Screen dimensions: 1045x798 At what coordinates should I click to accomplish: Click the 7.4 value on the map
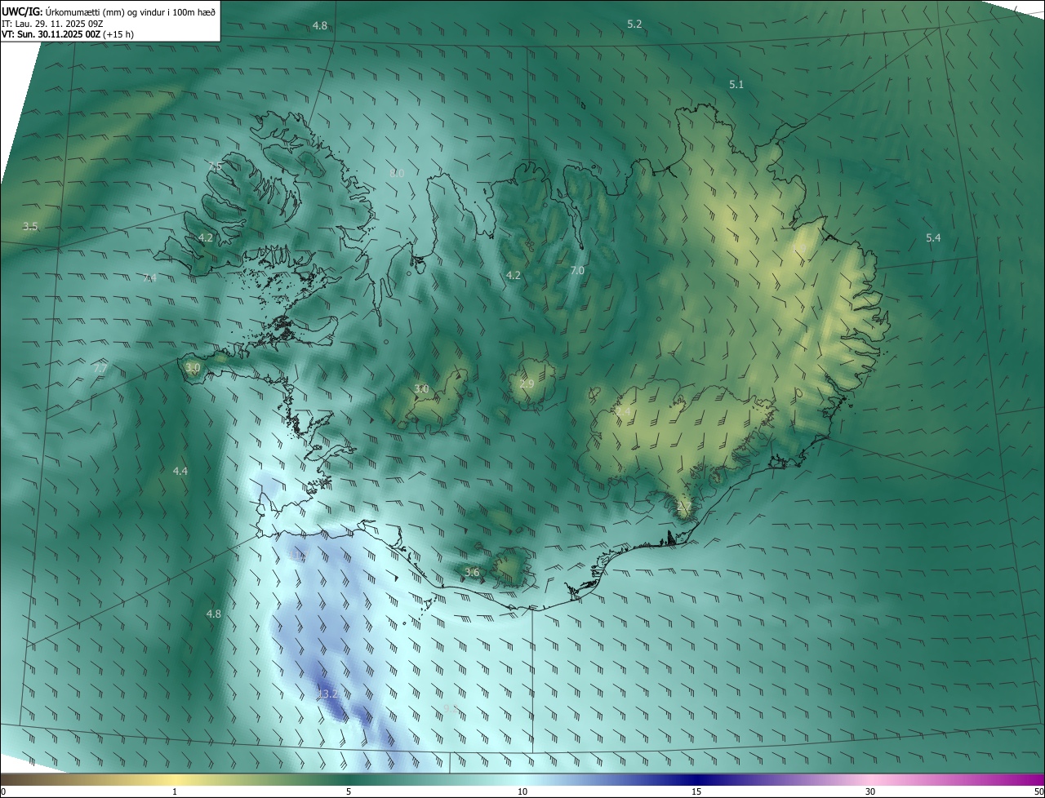pos(149,278)
